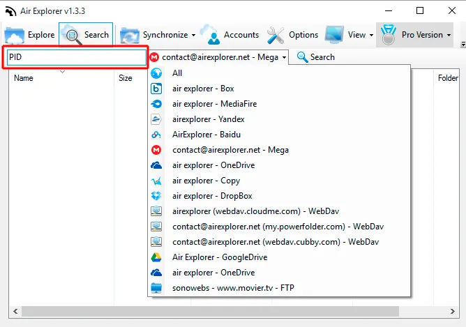Click the Baidu account icon

coord(156,135)
